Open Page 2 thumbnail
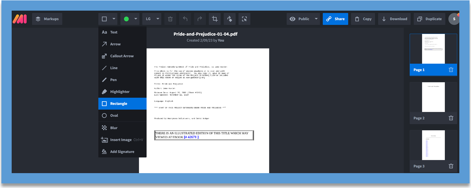Viewport: 471px width, 188px height. pos(433,97)
